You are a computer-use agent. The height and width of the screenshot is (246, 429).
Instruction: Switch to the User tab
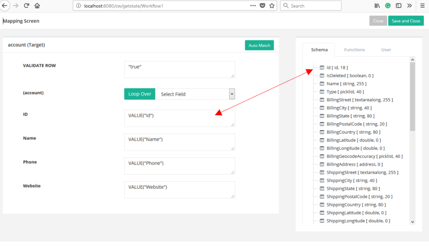pyautogui.click(x=386, y=49)
